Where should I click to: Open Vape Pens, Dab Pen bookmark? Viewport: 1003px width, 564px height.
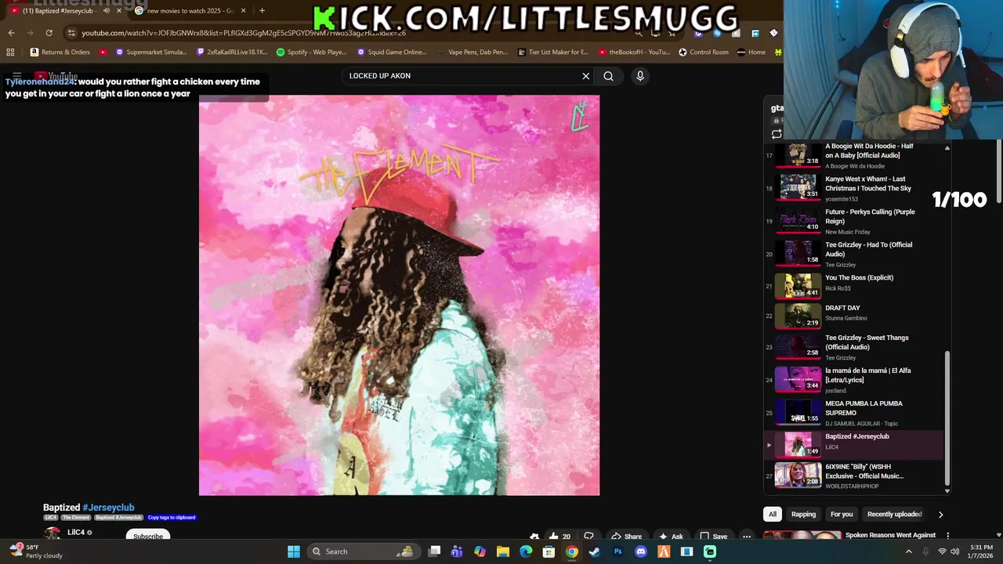471,52
